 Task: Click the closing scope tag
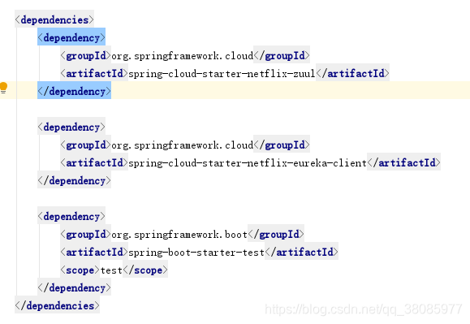(x=145, y=270)
